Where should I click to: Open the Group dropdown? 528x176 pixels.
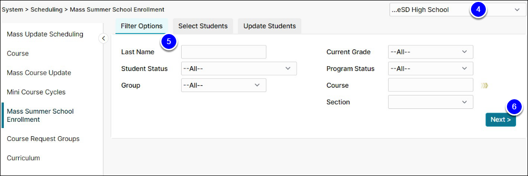click(224, 85)
